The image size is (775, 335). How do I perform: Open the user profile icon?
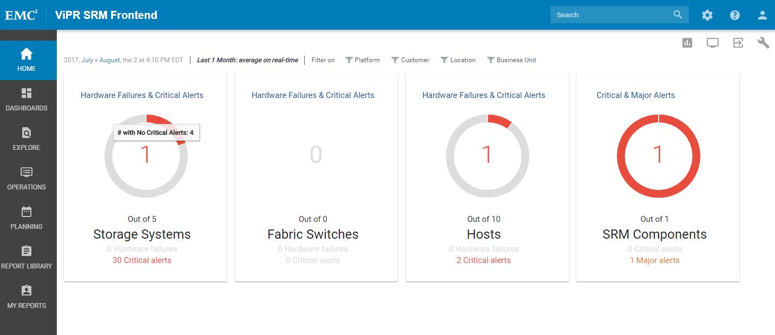(763, 15)
